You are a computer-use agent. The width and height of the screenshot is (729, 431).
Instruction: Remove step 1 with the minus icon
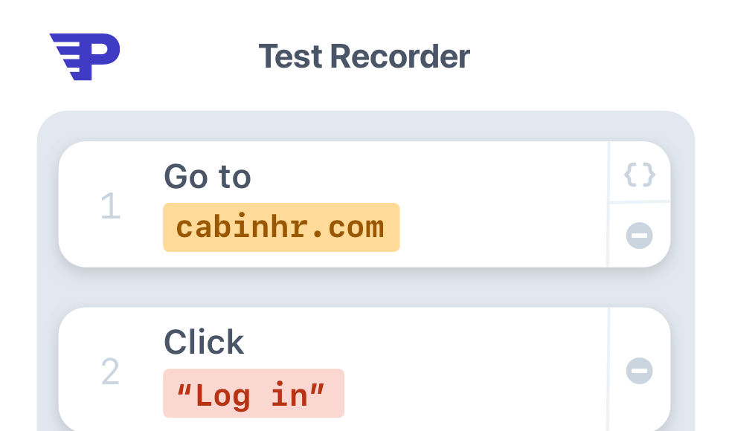click(x=639, y=236)
